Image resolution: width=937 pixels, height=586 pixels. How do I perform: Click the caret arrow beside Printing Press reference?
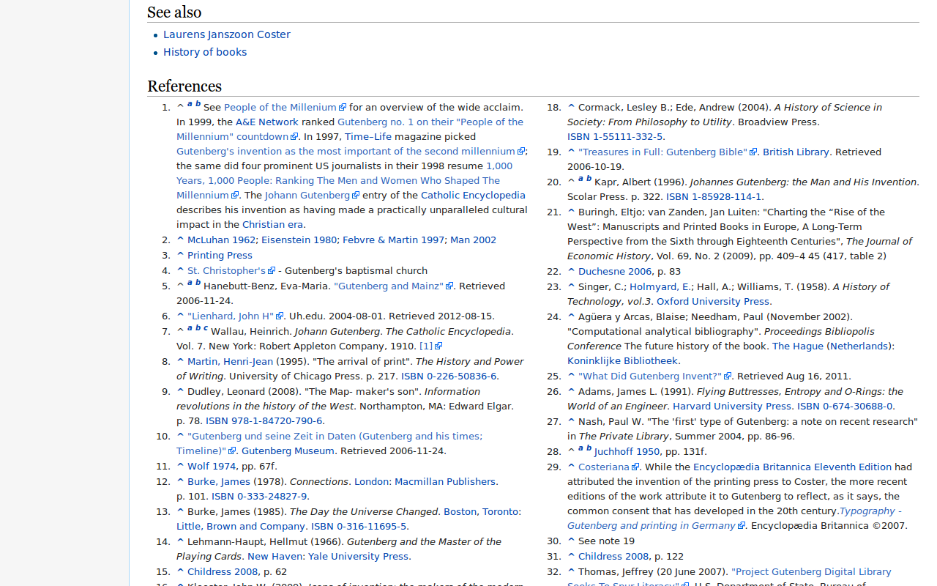[x=180, y=255]
